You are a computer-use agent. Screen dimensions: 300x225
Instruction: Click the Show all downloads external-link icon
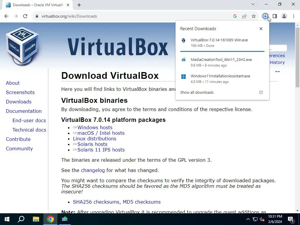(261, 92)
